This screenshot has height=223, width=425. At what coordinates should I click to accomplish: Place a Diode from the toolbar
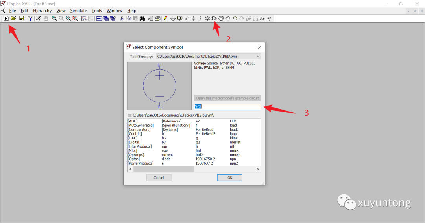(207, 18)
